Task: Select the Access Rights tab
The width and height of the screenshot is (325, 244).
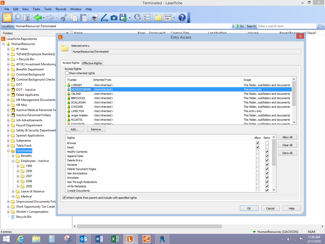Action: pos(71,63)
